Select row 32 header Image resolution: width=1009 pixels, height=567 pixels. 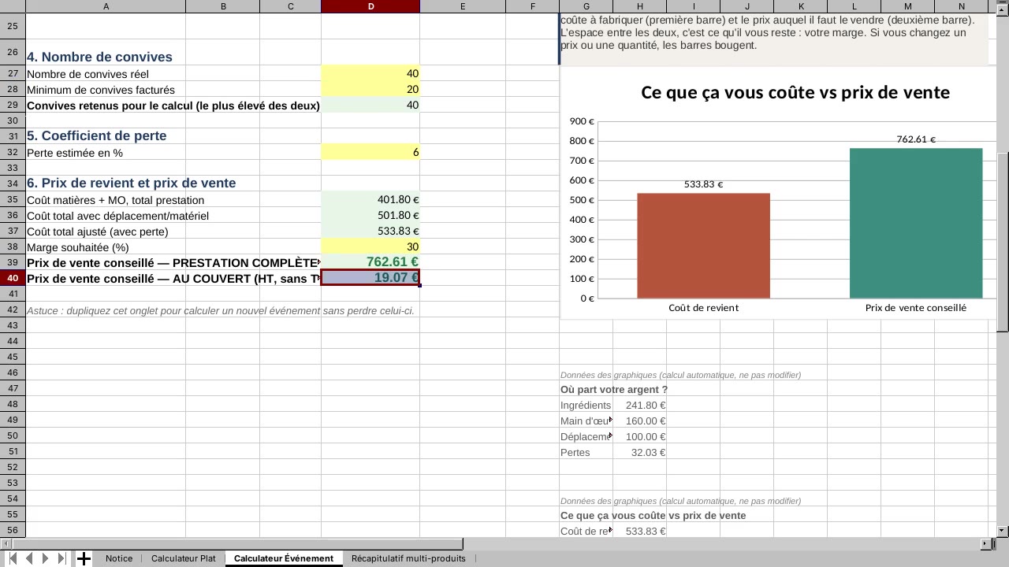13,152
